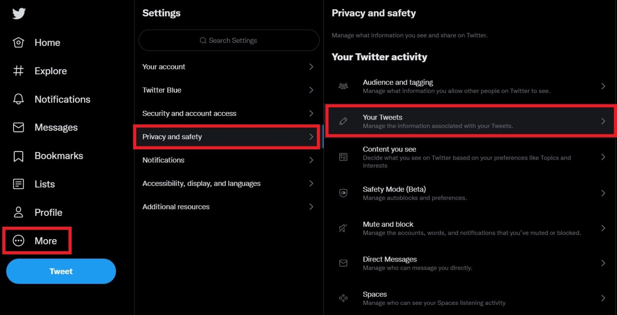The image size is (617, 315).
Task: Select the Bookmarks icon
Action: pos(18,156)
